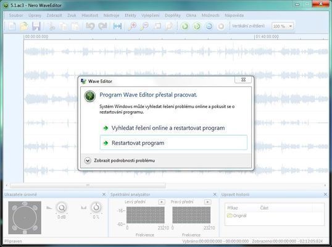Open the Nástroje menu
Viewport: 332px width, 247px height.
(111, 15)
